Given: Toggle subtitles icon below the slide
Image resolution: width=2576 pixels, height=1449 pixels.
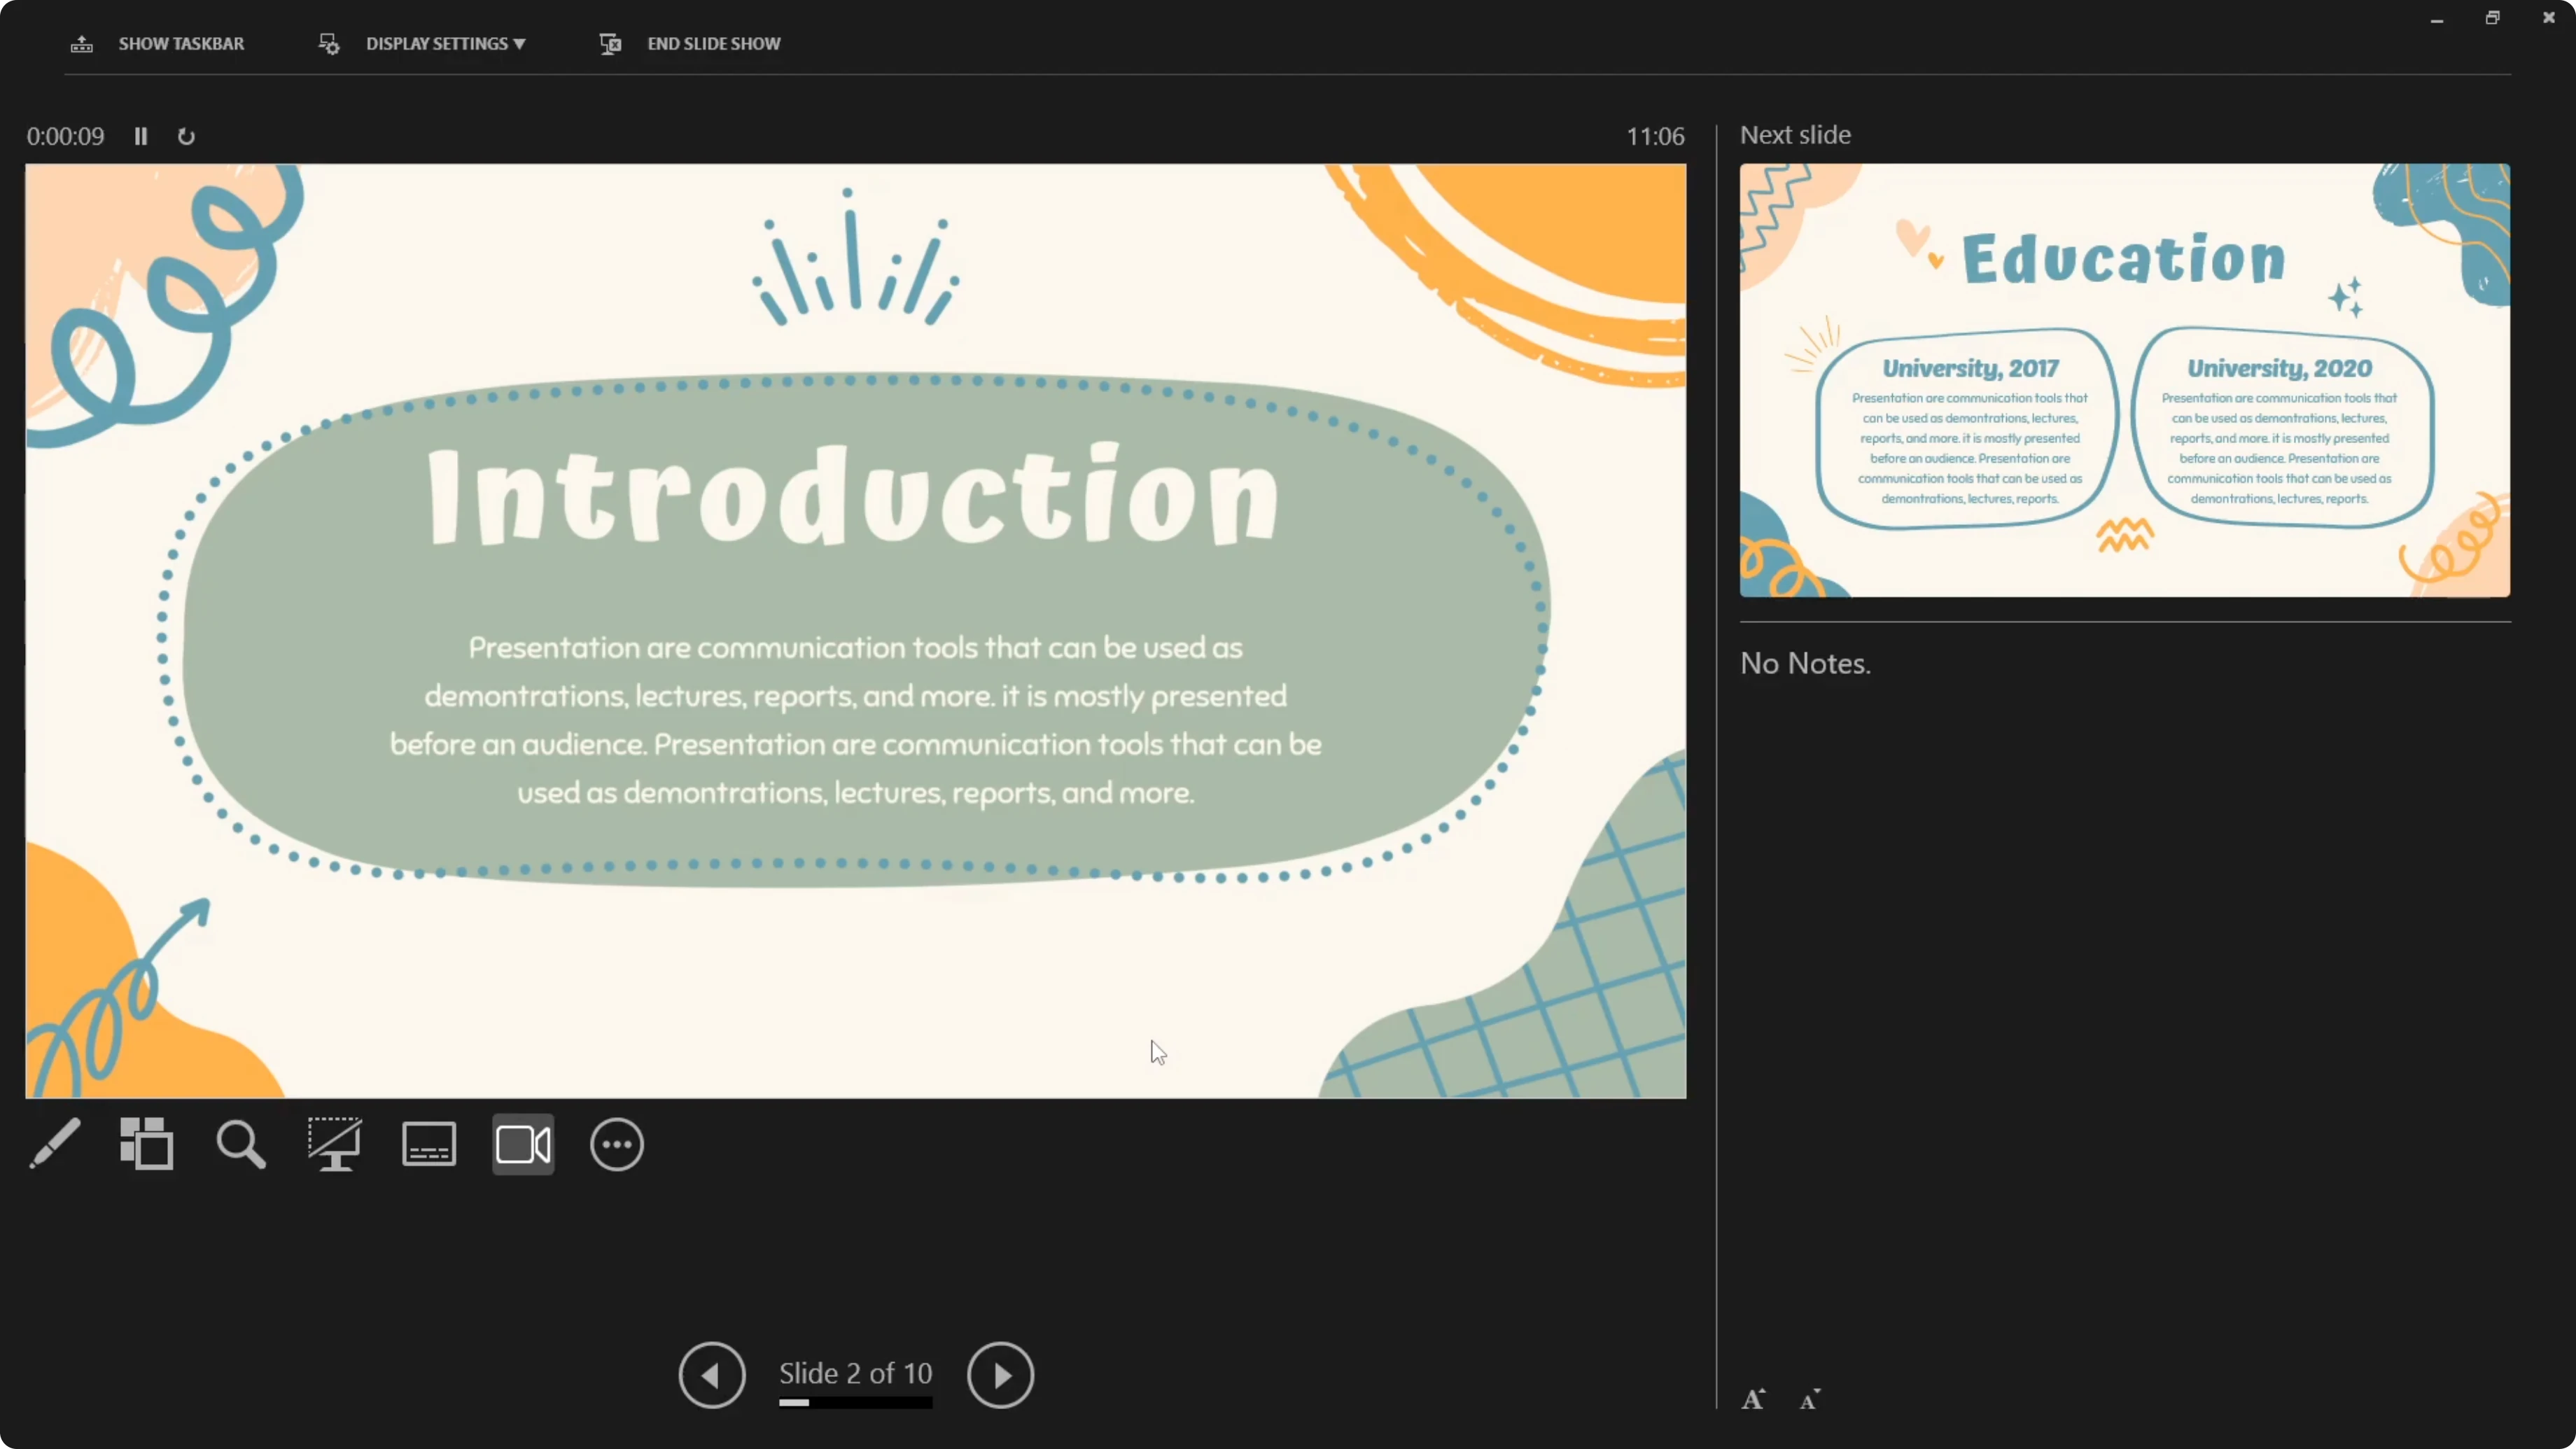Looking at the screenshot, I should click(429, 1144).
